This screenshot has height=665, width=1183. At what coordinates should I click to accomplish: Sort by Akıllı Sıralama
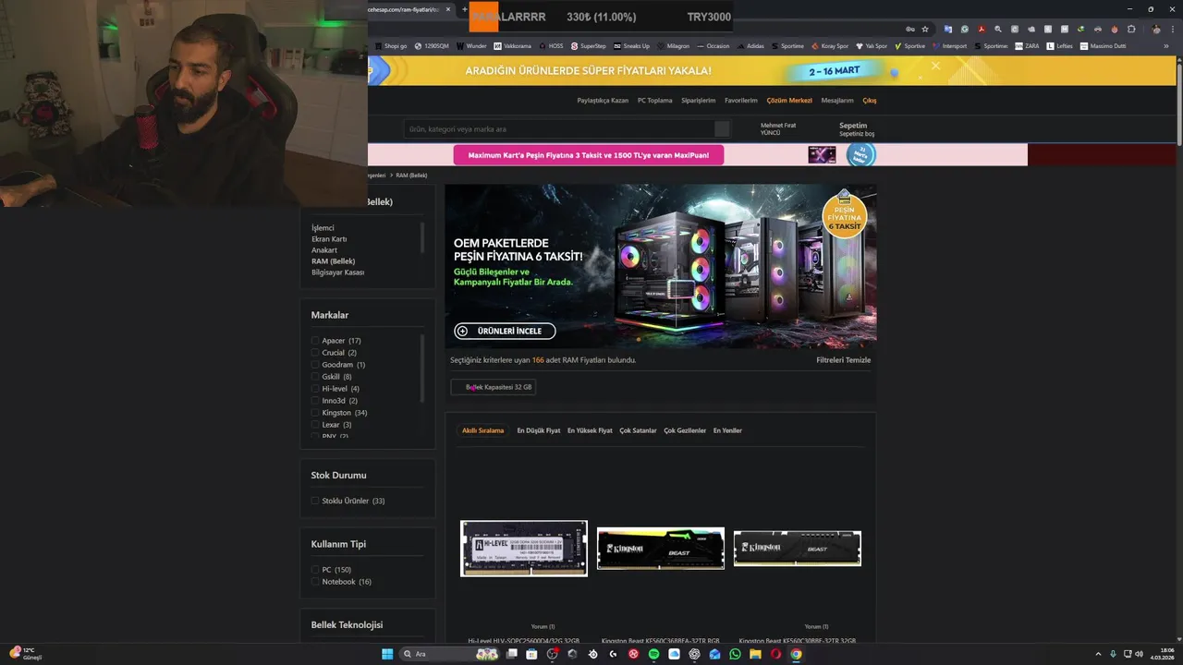click(x=482, y=430)
